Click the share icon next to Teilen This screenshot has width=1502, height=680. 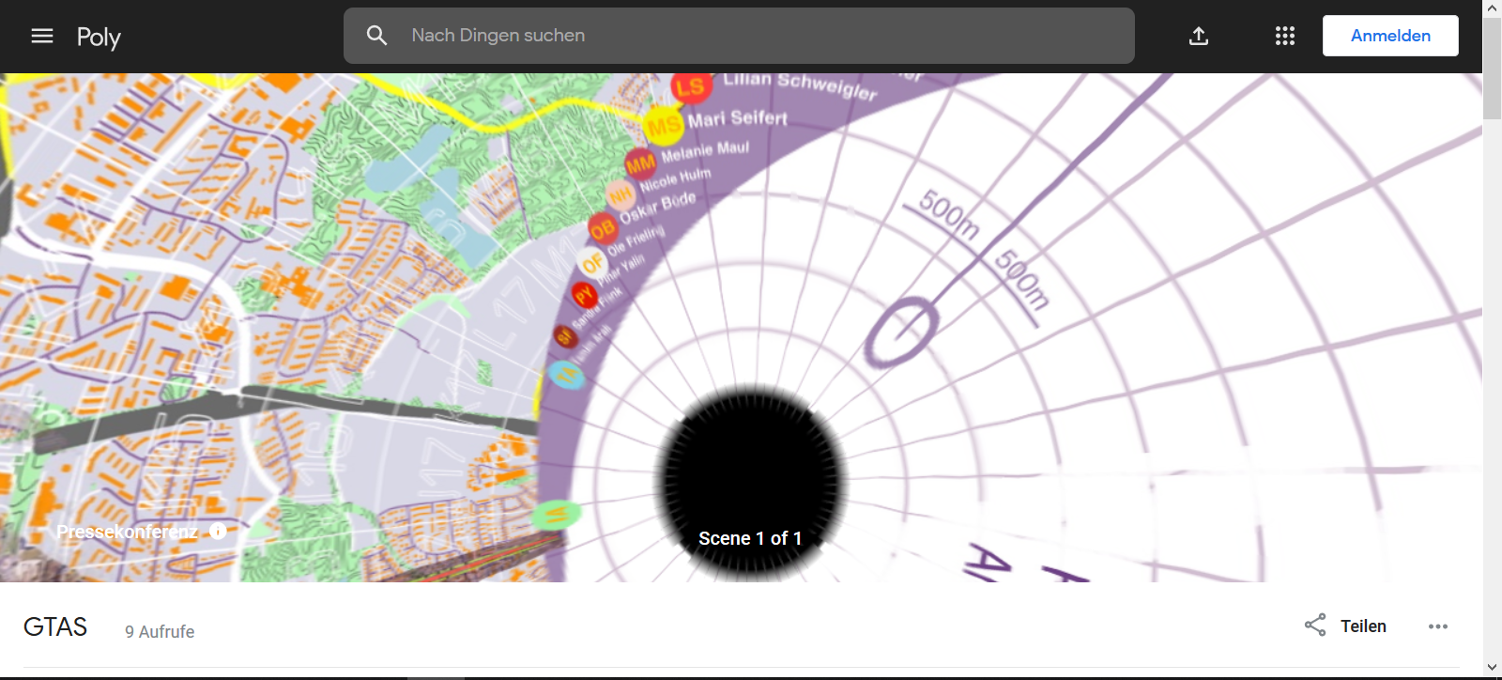click(1315, 626)
